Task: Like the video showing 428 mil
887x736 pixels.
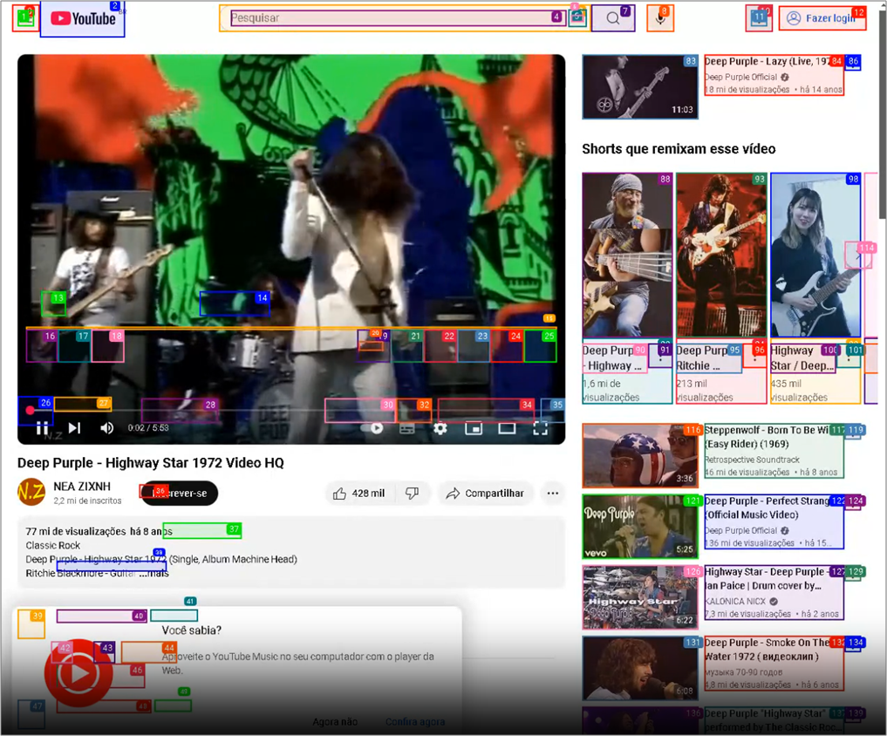Action: click(x=358, y=494)
